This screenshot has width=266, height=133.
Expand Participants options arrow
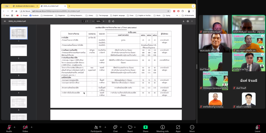(105, 127)
